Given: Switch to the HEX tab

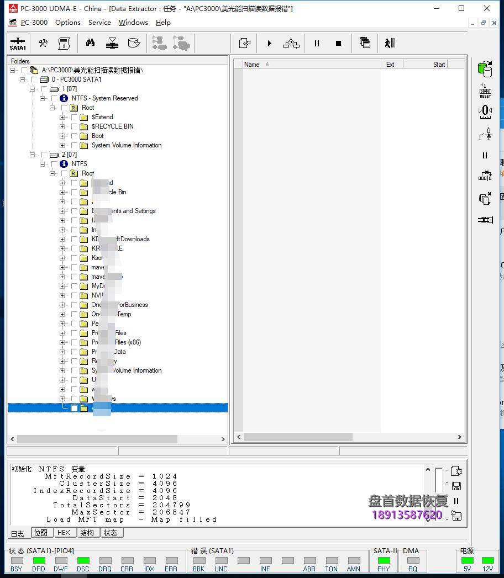Looking at the screenshot, I should click(x=64, y=533).
